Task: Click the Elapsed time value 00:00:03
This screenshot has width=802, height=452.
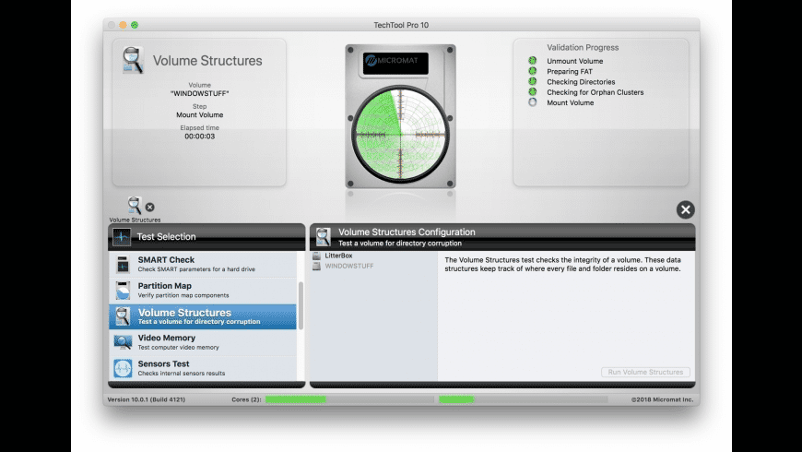Action: pos(199,137)
